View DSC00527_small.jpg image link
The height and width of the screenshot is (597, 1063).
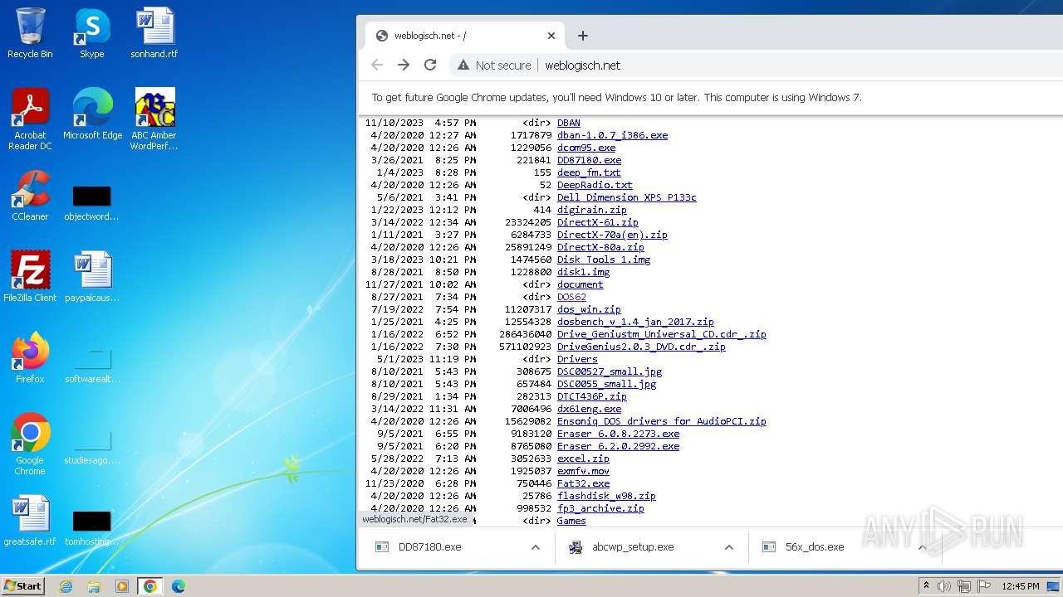[610, 371]
